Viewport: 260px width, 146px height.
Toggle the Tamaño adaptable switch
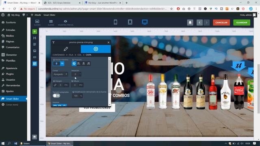(56, 96)
